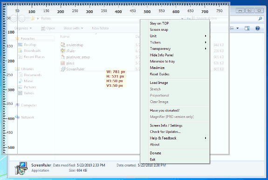Click Date modified value 5/23/2010 2:33 PM
268x180 pixels.
[x=91, y=165]
